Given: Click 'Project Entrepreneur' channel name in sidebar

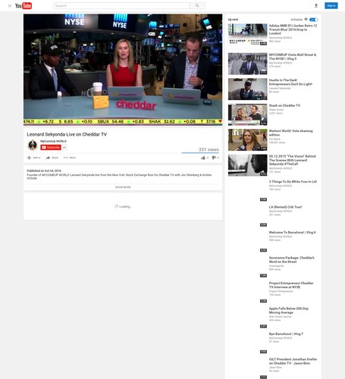Looking at the screenshot, I should point(281,291).
